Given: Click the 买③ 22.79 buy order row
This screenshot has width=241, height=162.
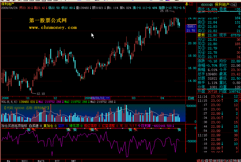Looking at the screenshot, I should pyautogui.click(x=219, y=48).
